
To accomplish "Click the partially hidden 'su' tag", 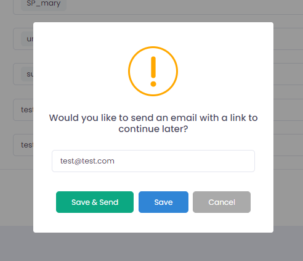I will pyautogui.click(x=27, y=74).
